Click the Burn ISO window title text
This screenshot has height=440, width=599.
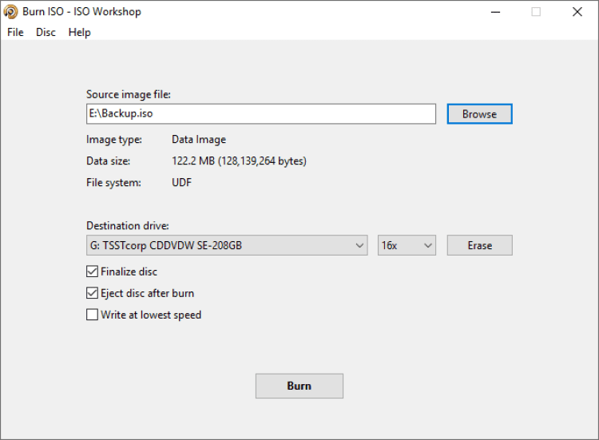(81, 12)
